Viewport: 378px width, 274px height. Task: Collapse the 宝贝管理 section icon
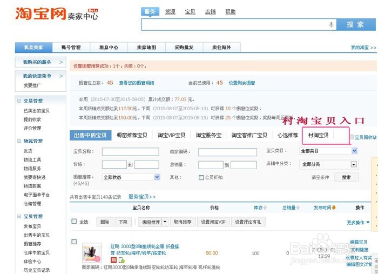click(x=19, y=216)
